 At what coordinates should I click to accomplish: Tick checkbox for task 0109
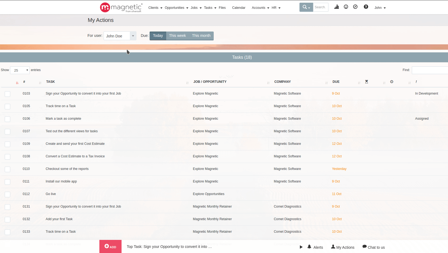coord(7,144)
